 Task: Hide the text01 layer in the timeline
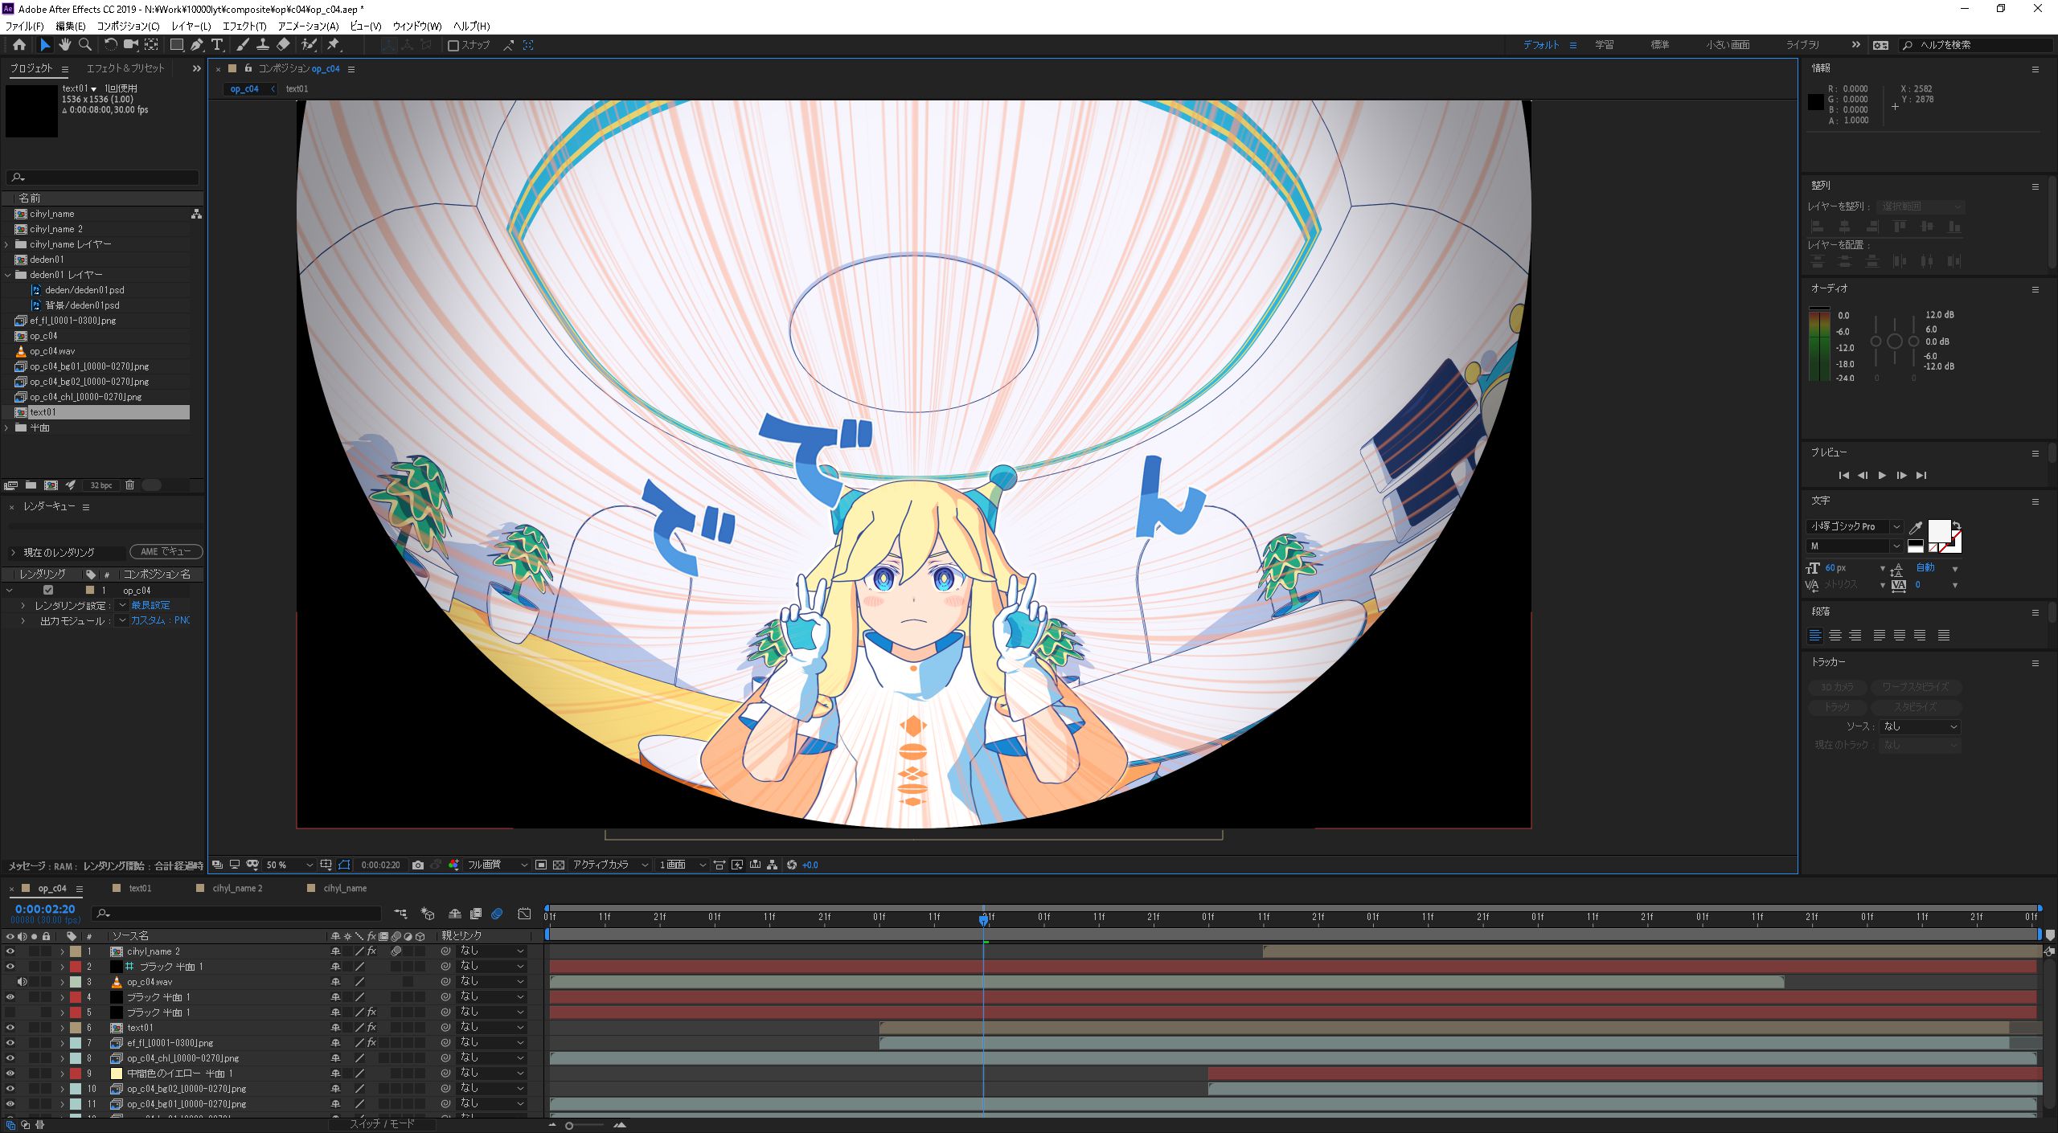[x=10, y=1027]
